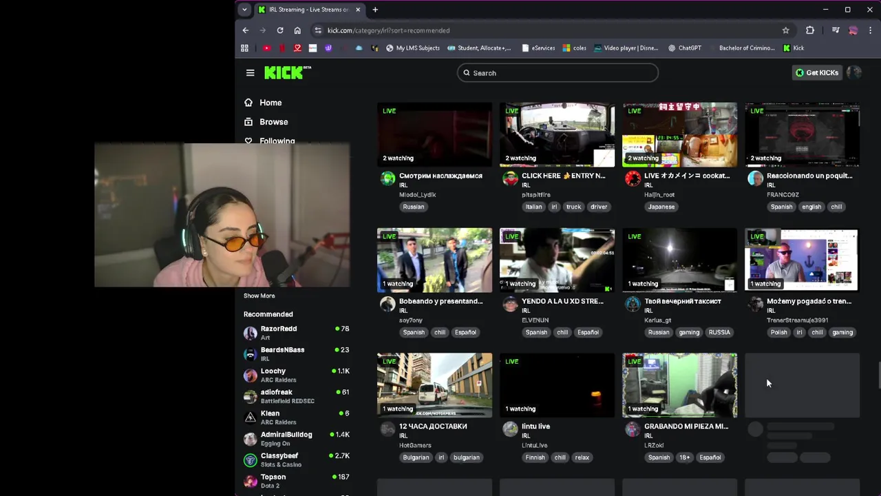This screenshot has width=881, height=496.
Task: Click Finnish tag under LintuLive
Action: tap(535, 457)
